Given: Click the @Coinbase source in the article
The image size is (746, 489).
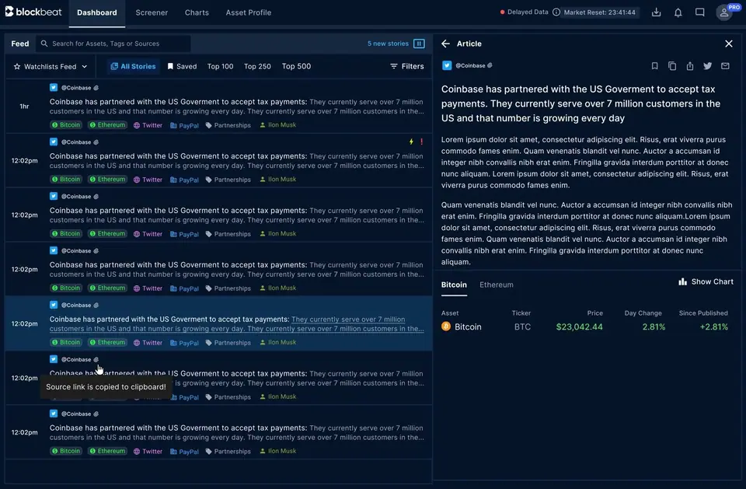Looking at the screenshot, I should click(x=471, y=66).
